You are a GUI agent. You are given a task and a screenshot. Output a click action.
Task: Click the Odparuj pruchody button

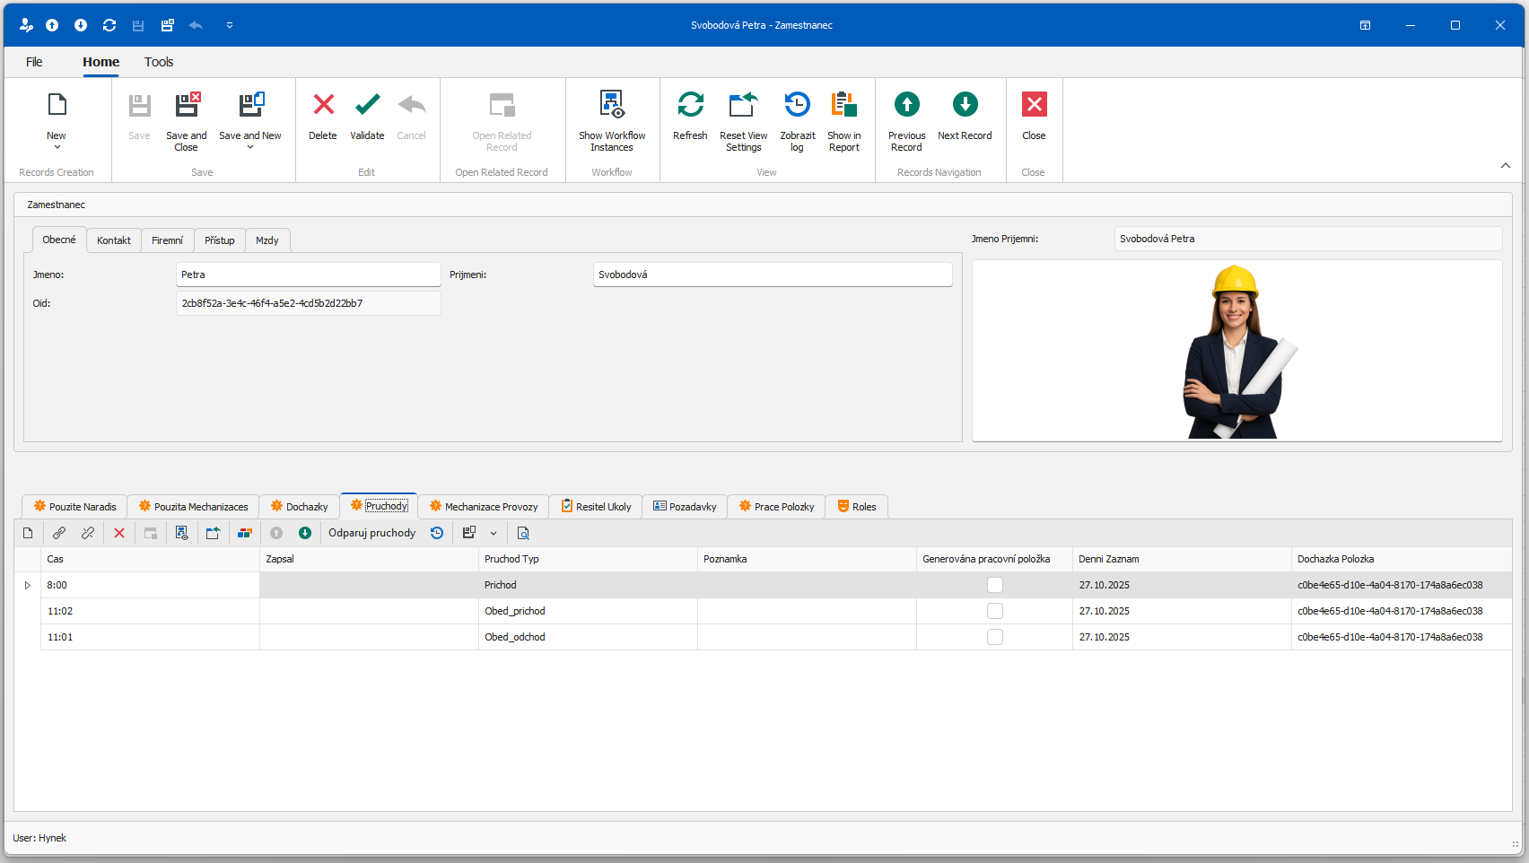[x=371, y=533]
